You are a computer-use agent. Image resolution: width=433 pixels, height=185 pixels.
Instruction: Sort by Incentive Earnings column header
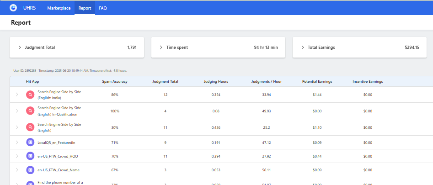tap(368, 82)
